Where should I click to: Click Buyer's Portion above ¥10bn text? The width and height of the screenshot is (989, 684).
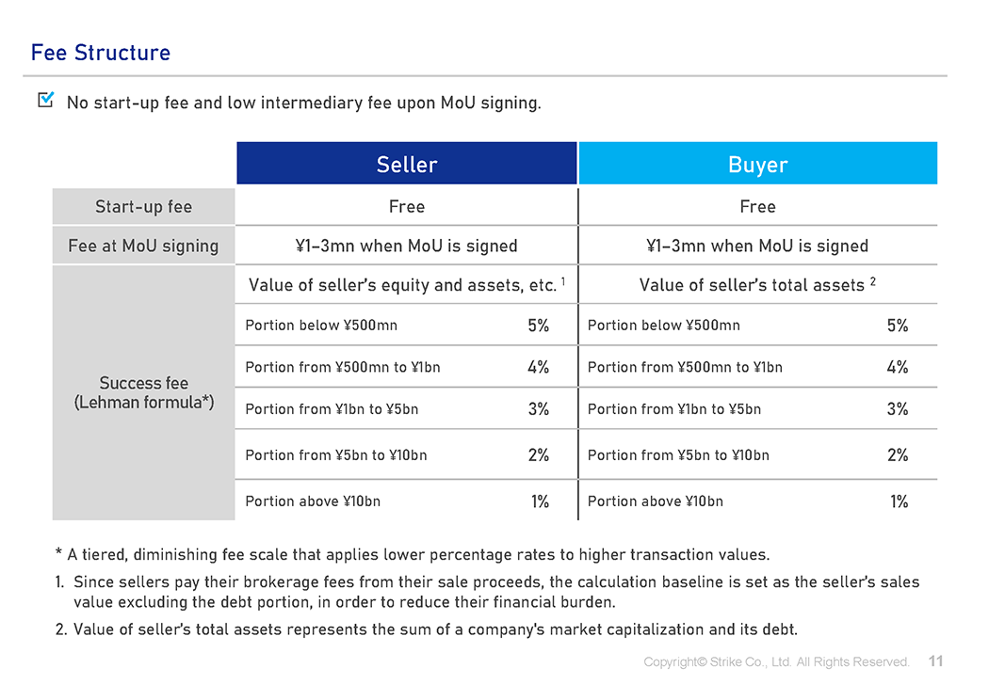click(x=655, y=501)
